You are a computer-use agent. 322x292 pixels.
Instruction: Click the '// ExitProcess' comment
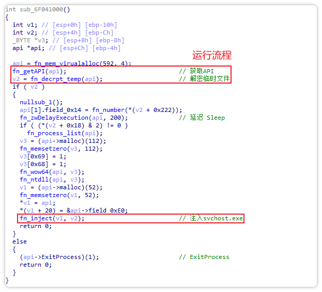(x=204, y=257)
